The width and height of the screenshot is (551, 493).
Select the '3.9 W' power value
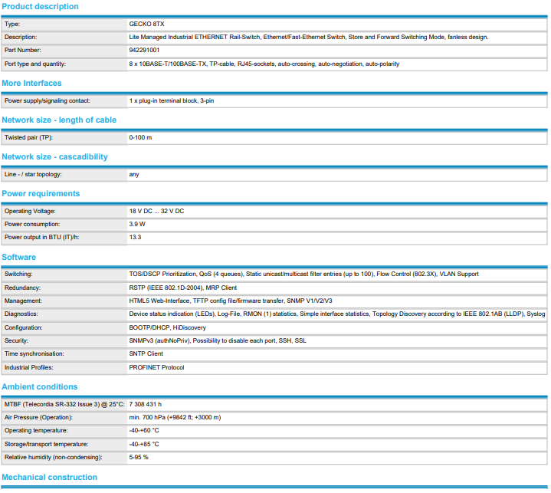137,225
